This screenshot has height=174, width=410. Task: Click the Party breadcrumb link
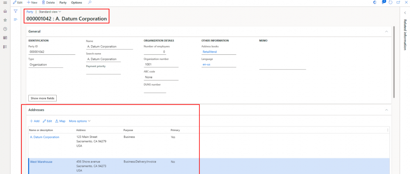[x=30, y=12]
